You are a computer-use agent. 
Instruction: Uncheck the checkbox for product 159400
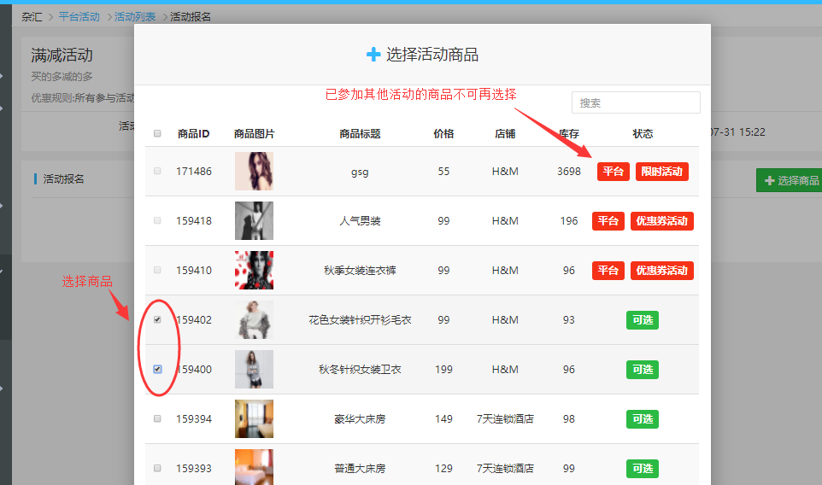(157, 370)
